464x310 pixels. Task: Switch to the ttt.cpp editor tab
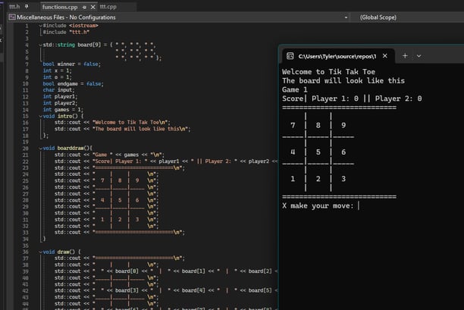point(108,7)
